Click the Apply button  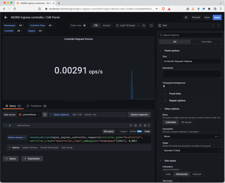pyautogui.click(x=217, y=17)
